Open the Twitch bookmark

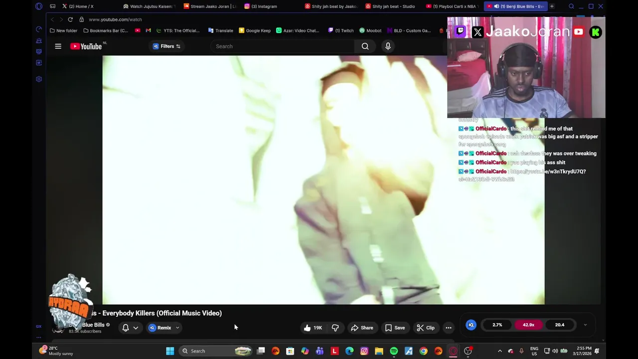click(x=341, y=30)
